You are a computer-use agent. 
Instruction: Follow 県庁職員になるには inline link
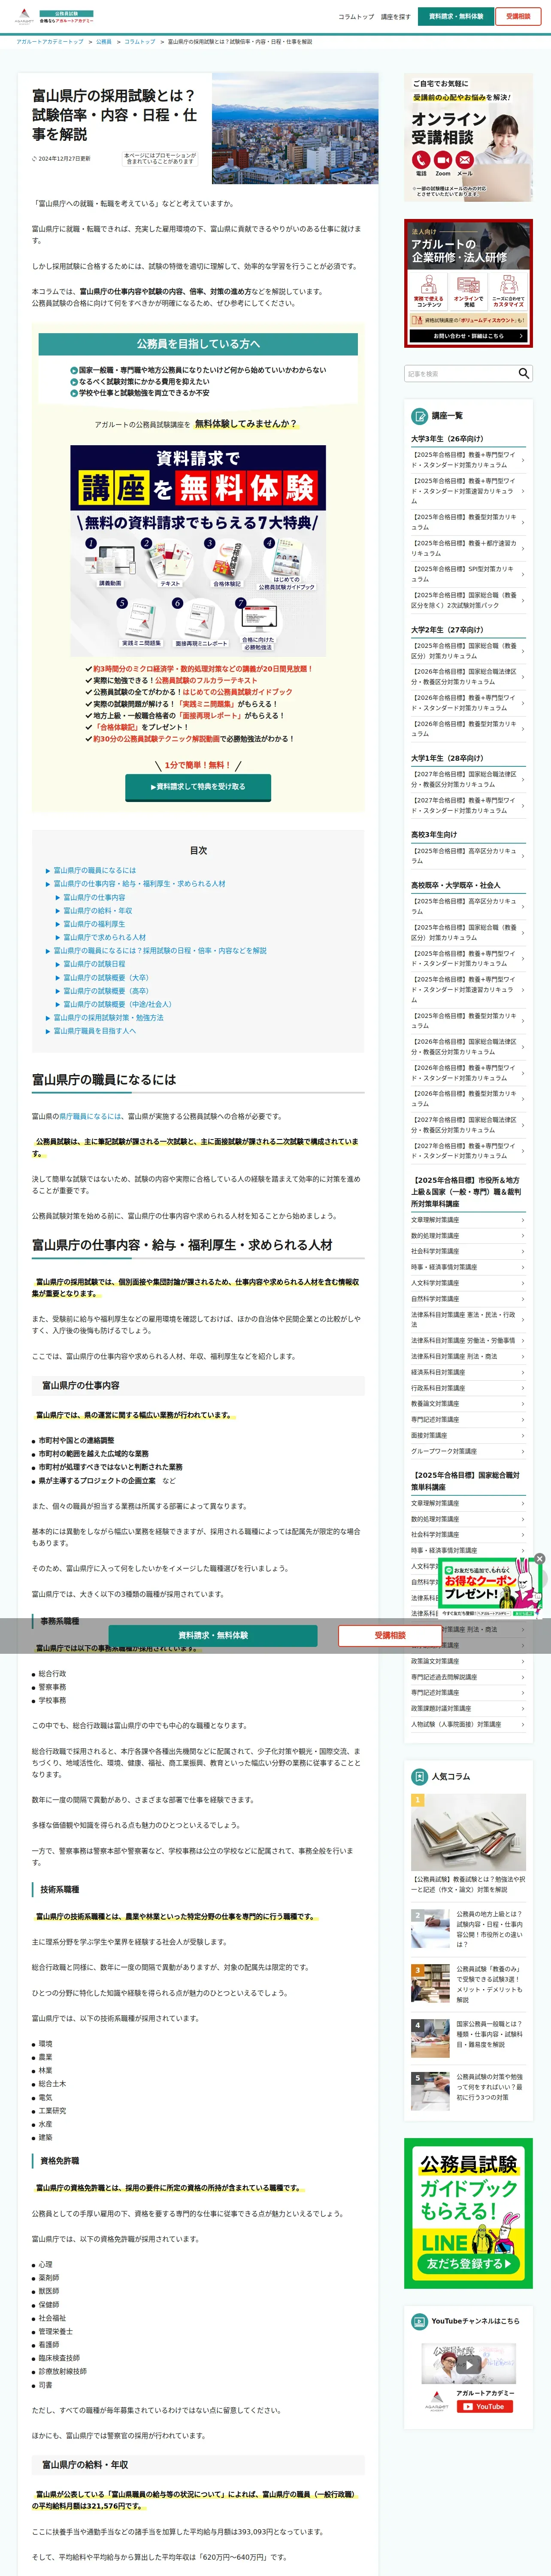tap(91, 1116)
